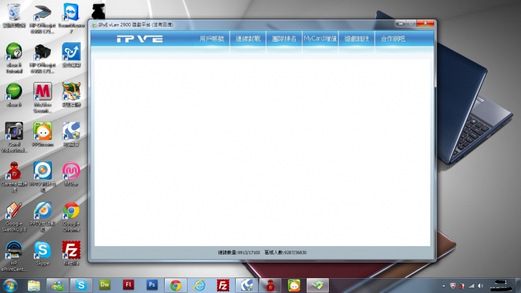Screen dimensions: 521x293
Task: Select the TeamViewer 7 desktop icon
Action: [71, 19]
